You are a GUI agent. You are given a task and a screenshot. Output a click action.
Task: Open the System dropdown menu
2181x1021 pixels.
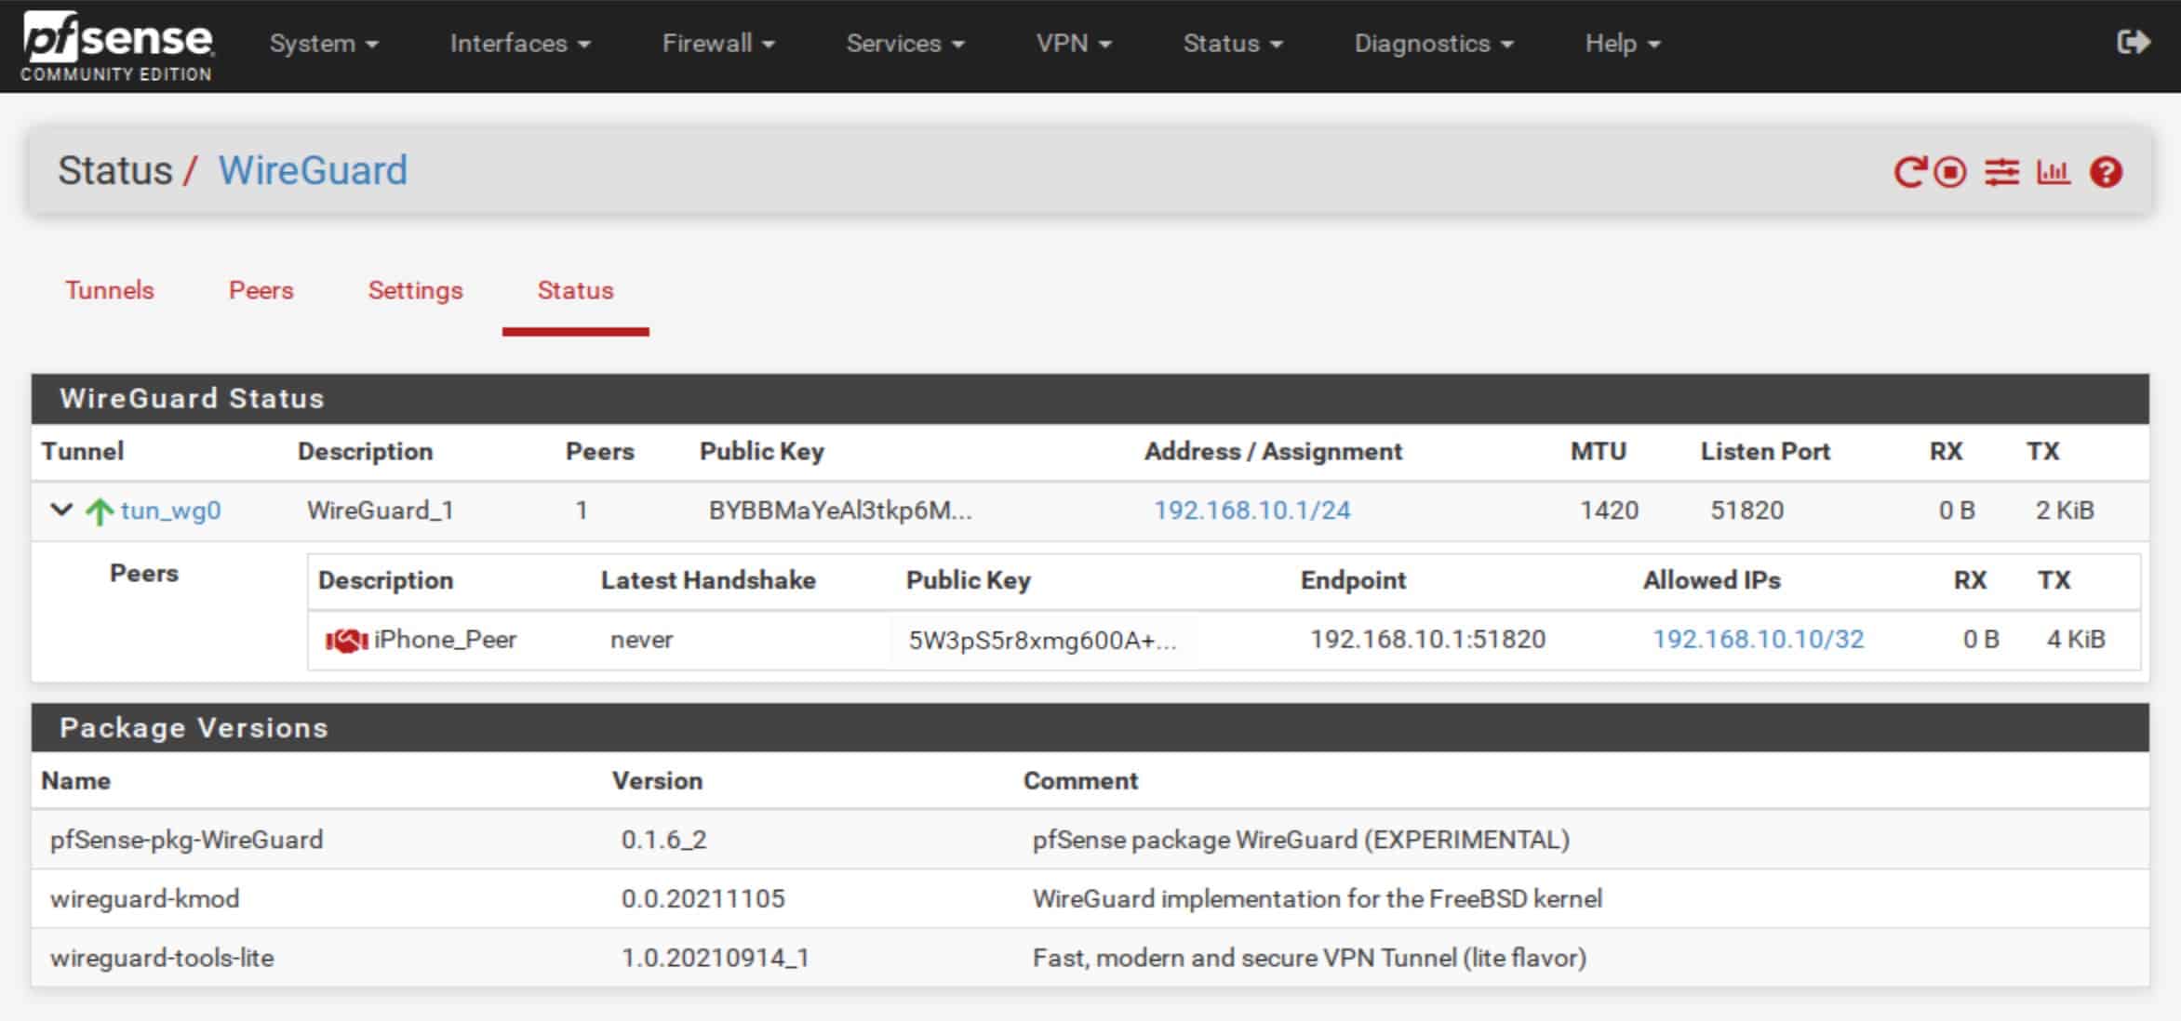[x=324, y=44]
